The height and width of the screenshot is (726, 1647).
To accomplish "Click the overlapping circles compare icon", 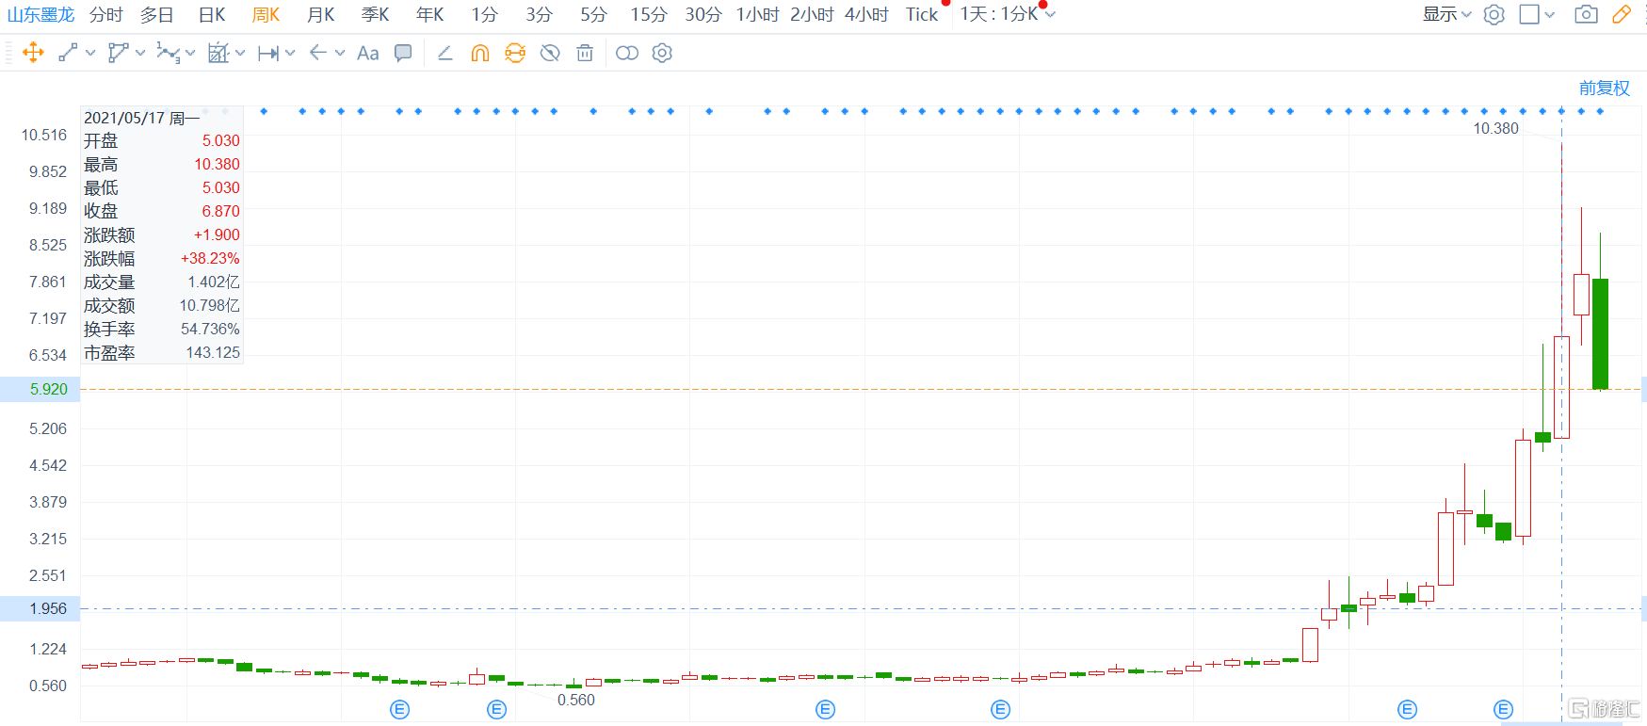I will click(627, 53).
